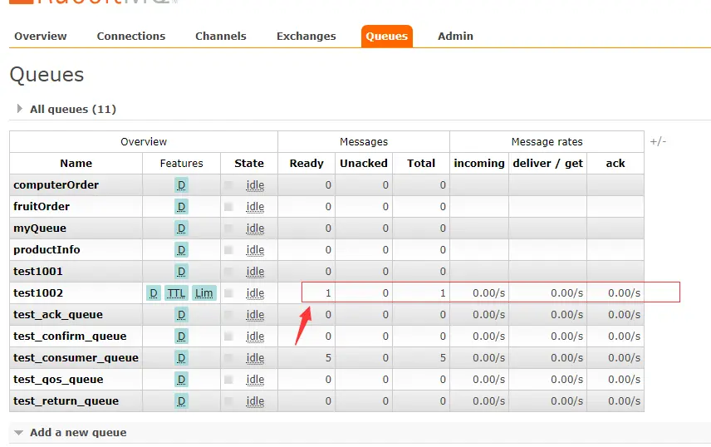
Task: Click the Features column header
Action: click(181, 164)
